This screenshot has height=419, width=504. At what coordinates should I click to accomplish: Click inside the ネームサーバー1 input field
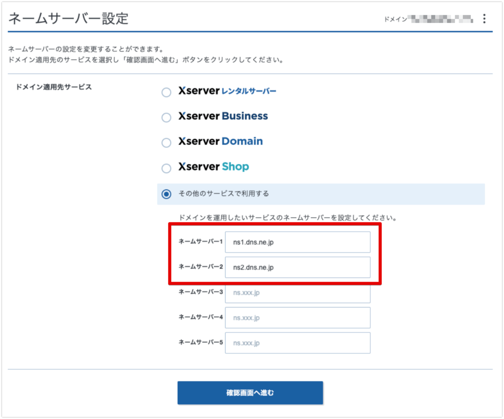coord(297,242)
